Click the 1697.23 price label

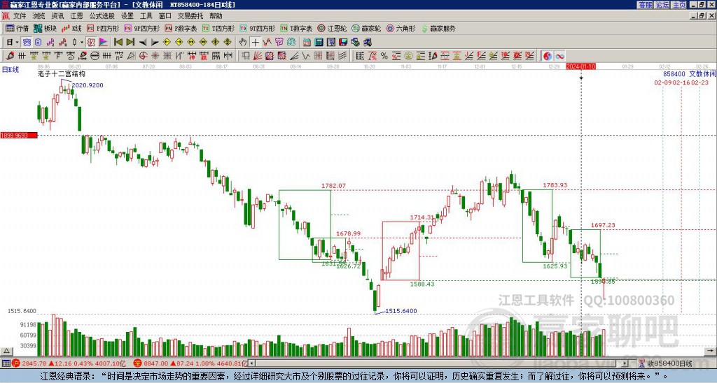(603, 225)
